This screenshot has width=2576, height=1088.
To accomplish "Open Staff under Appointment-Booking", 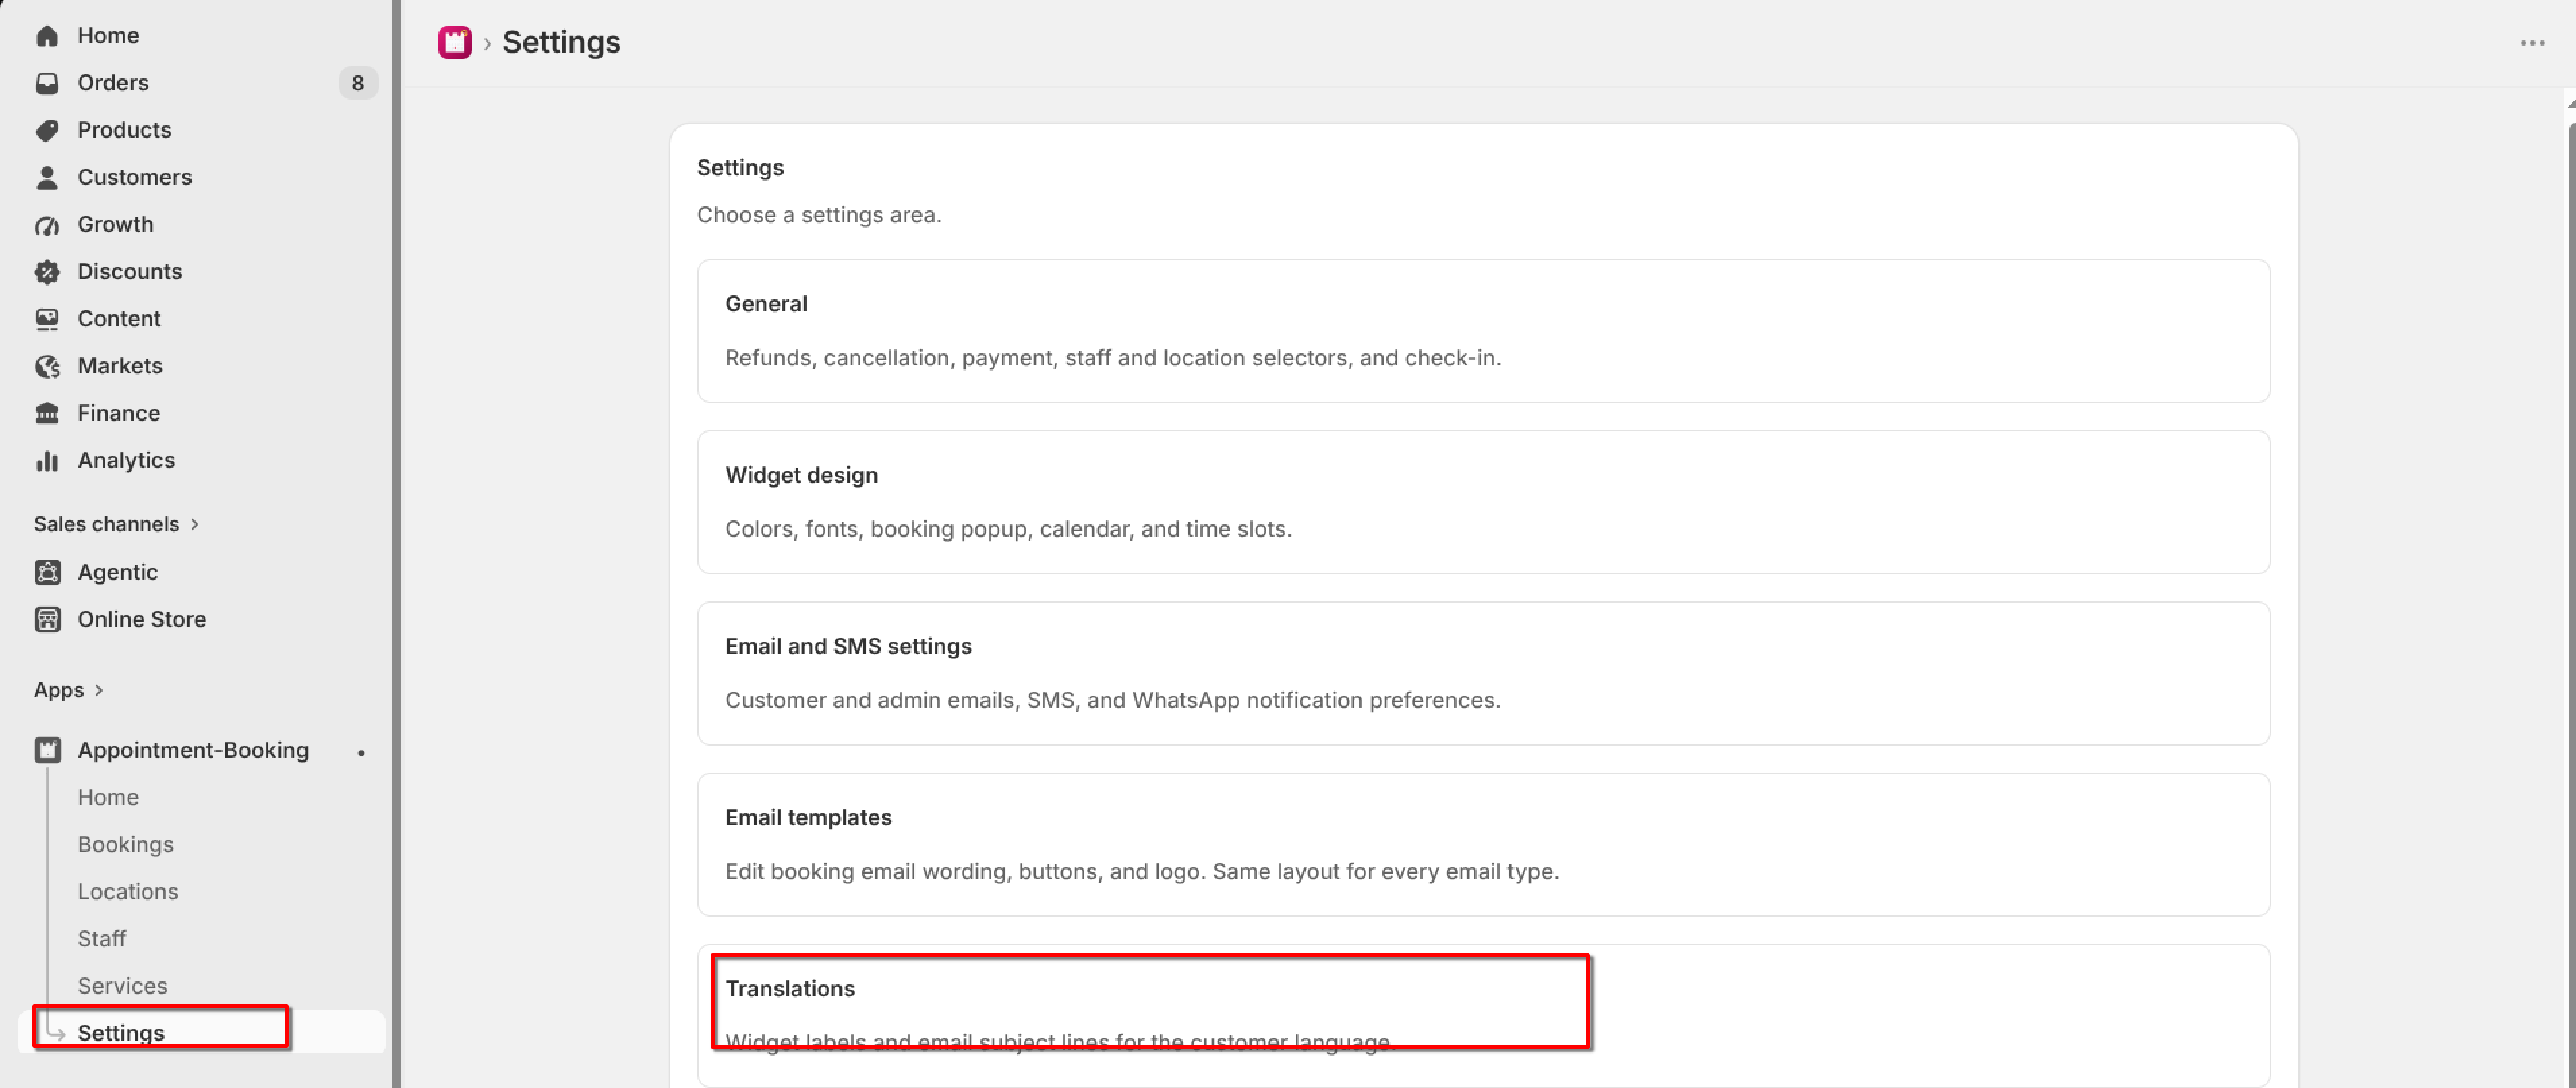I will [102, 938].
